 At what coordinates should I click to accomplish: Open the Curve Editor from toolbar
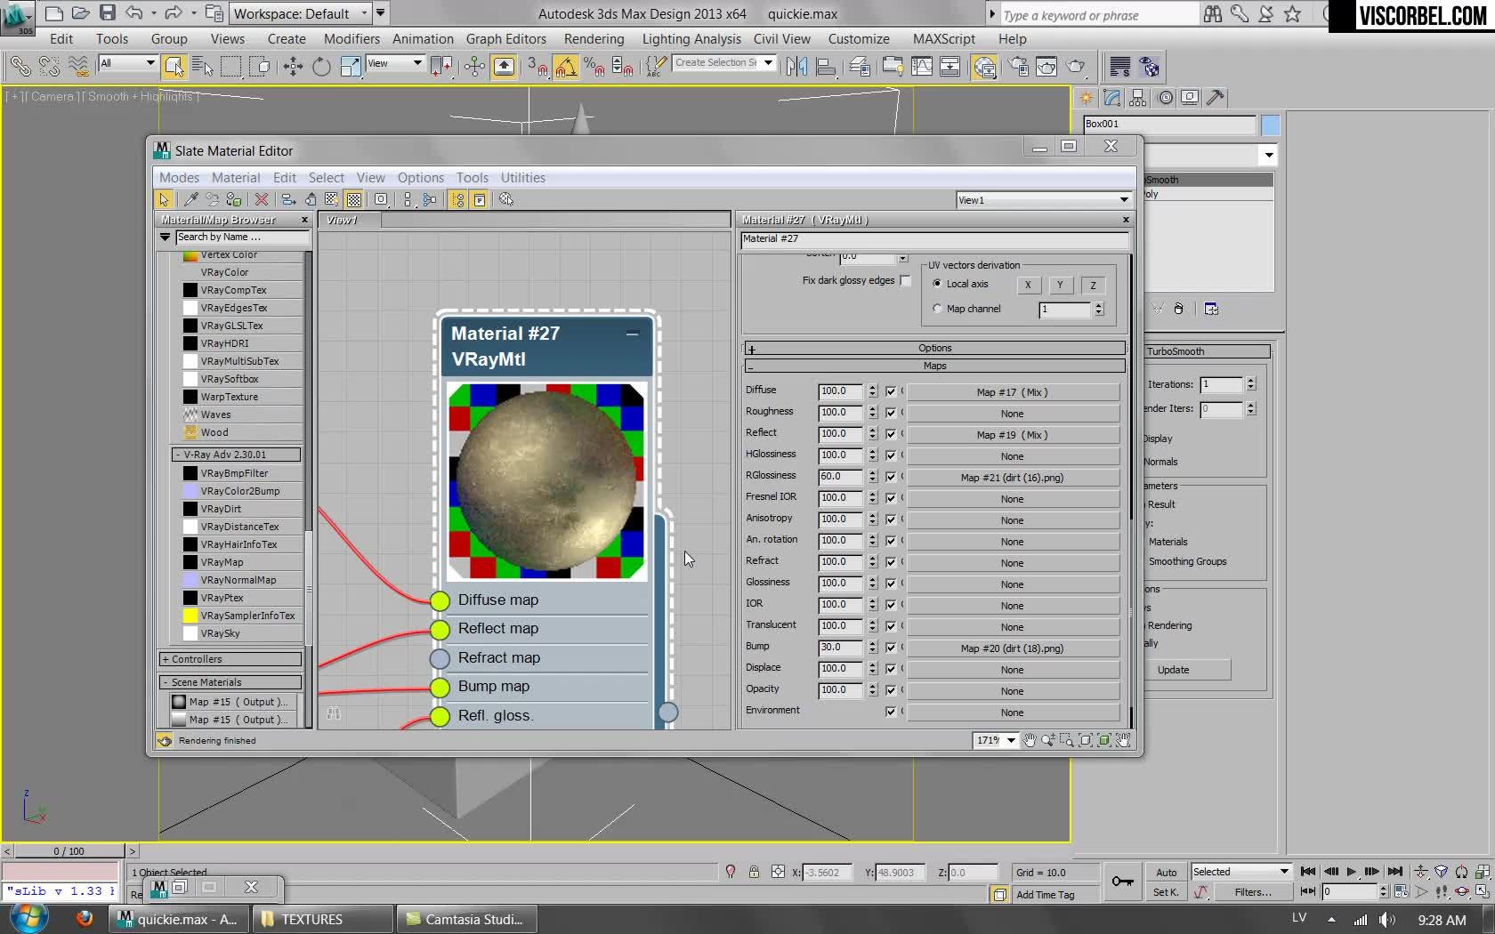[x=922, y=67]
